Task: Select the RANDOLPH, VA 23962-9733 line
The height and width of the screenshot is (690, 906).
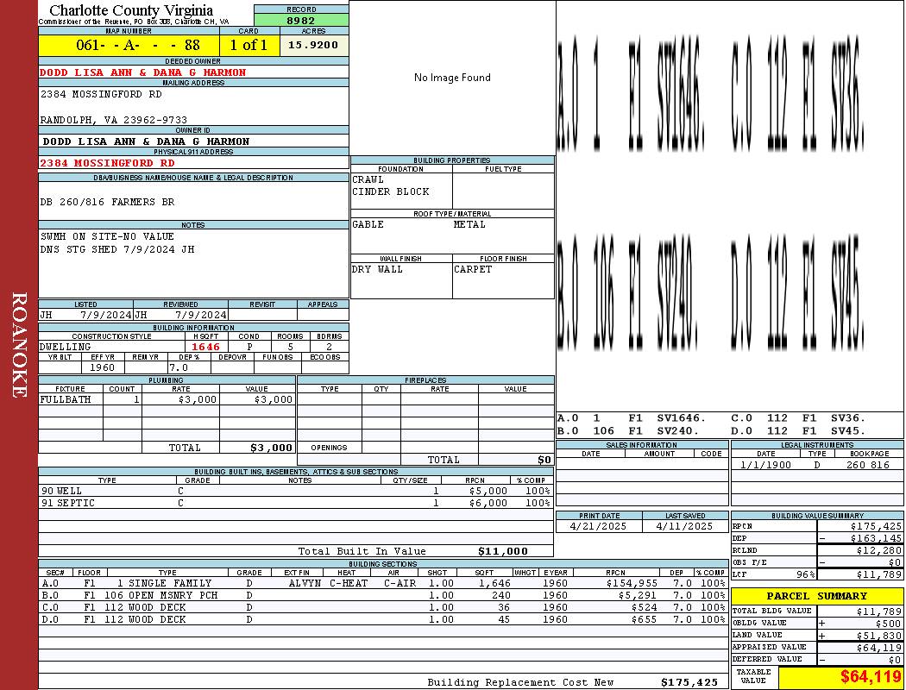Action: pyautogui.click(x=114, y=120)
